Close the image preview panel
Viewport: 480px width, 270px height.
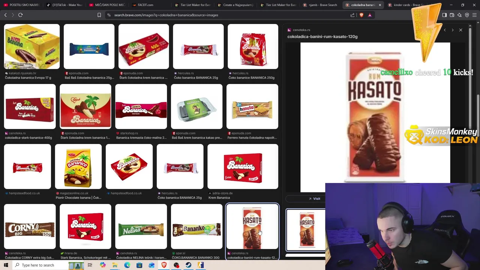tap(461, 30)
